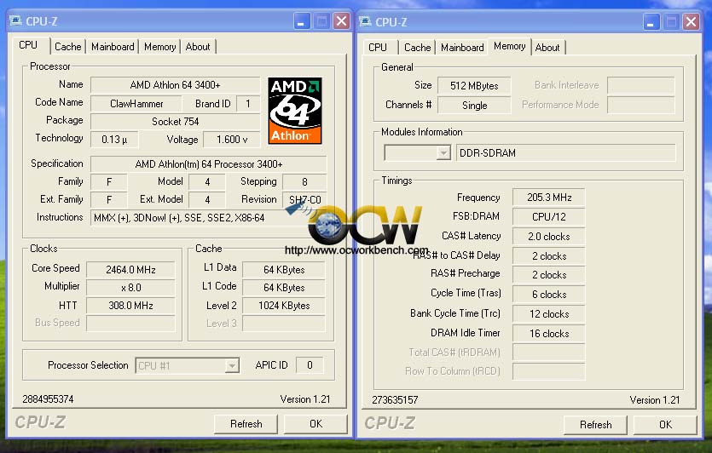
Task: Click the L1 Data value 64 KBytes
Action: 284,270
